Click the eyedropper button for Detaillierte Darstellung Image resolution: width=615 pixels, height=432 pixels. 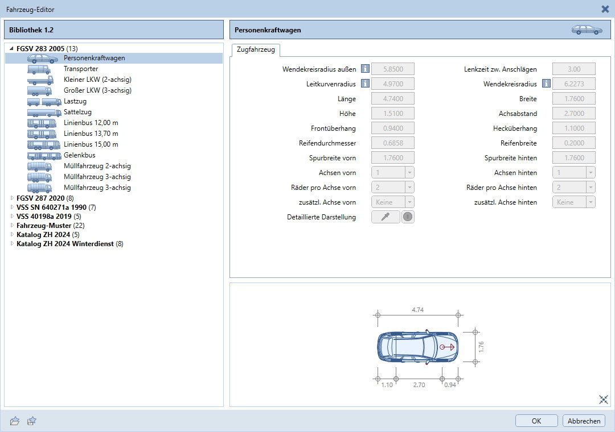pyautogui.click(x=386, y=217)
